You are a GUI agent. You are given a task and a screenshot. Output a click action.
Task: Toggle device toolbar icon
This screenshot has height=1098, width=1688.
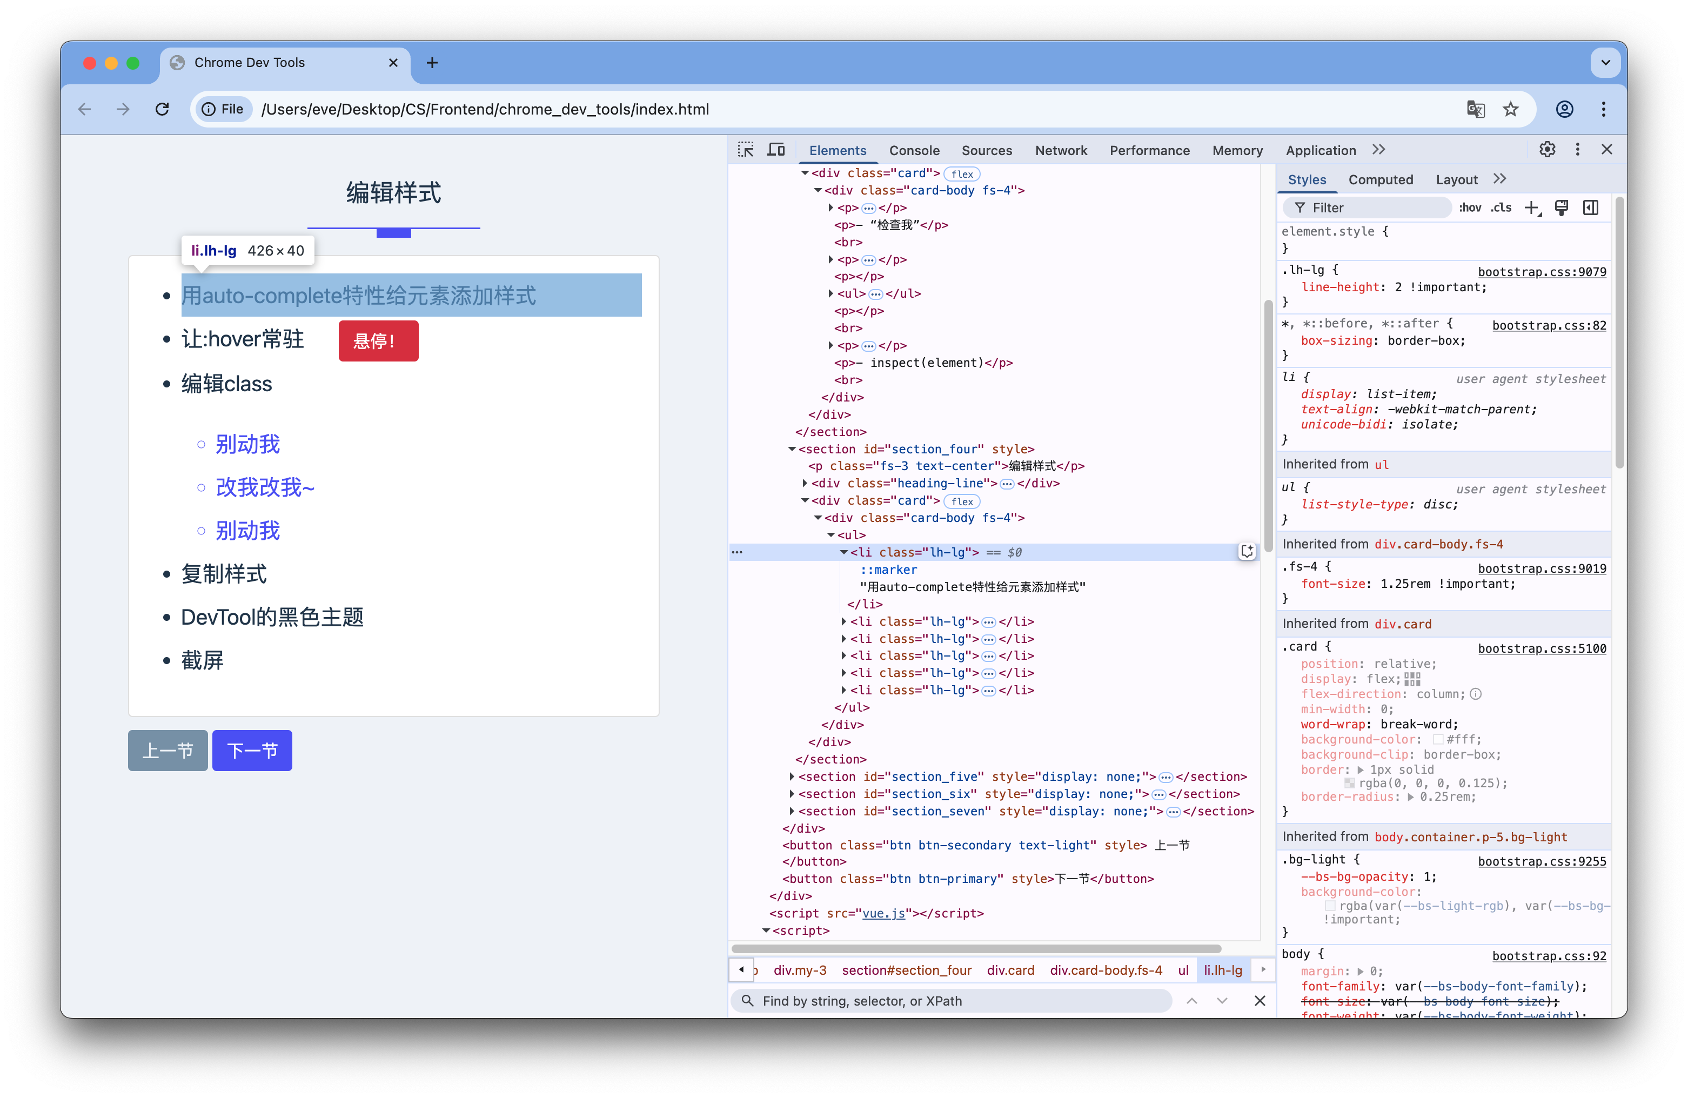click(x=776, y=150)
